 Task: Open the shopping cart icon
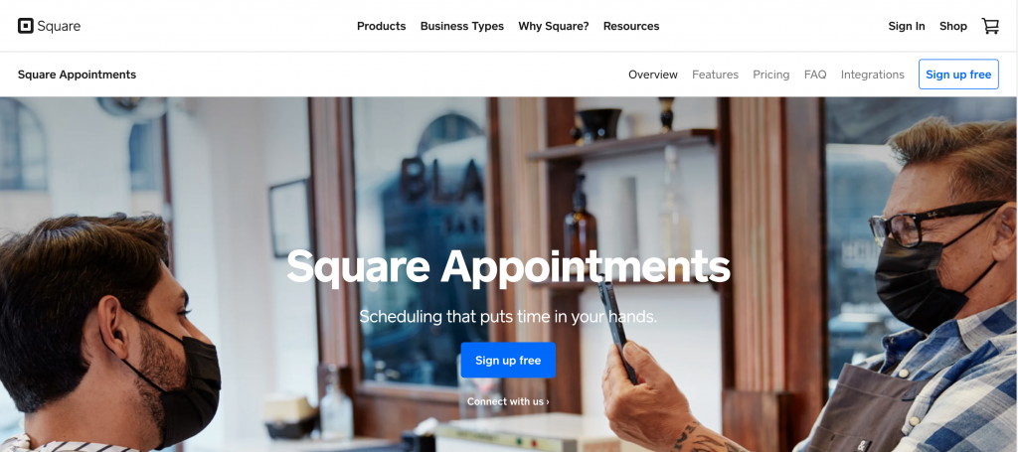point(990,26)
